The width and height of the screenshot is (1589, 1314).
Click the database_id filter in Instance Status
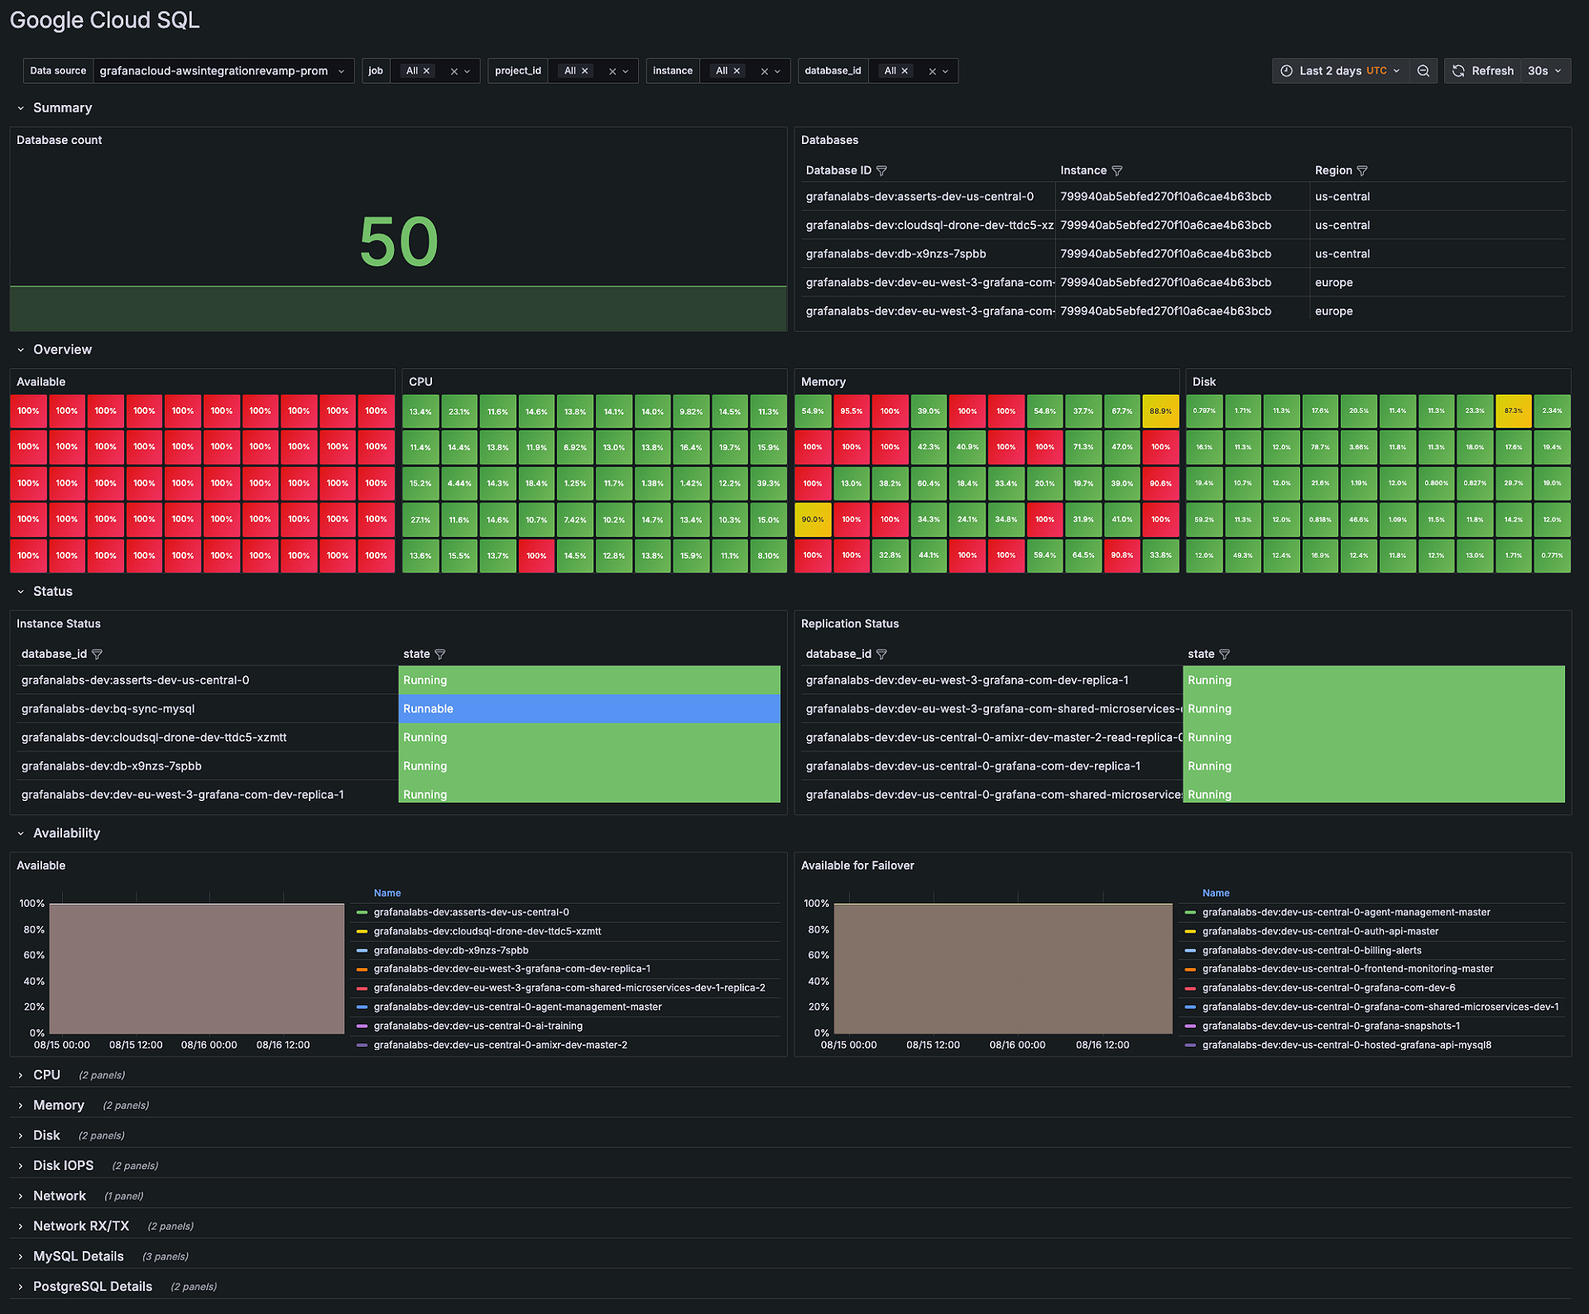click(97, 654)
